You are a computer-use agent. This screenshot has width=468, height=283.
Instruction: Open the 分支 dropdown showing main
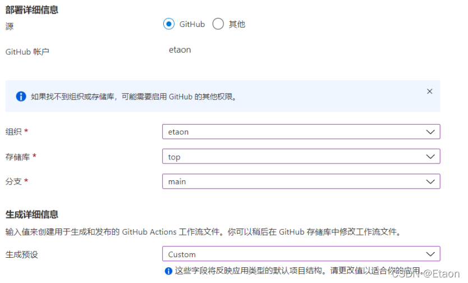point(301,181)
